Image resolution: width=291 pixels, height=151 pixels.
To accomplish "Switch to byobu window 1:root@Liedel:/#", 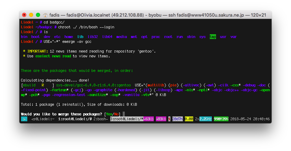I will point(75,119).
